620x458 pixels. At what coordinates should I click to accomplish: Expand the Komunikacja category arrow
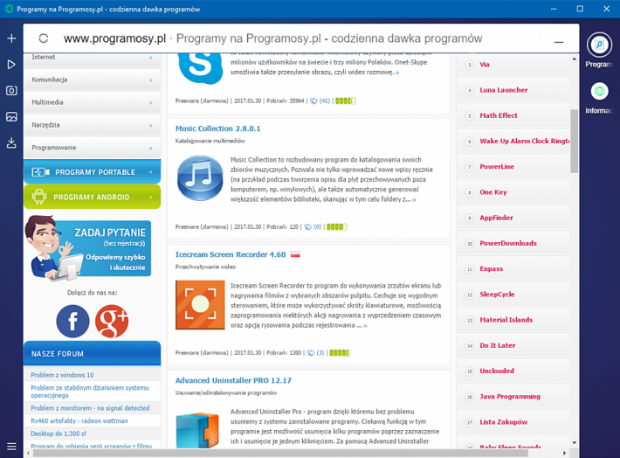click(x=151, y=80)
